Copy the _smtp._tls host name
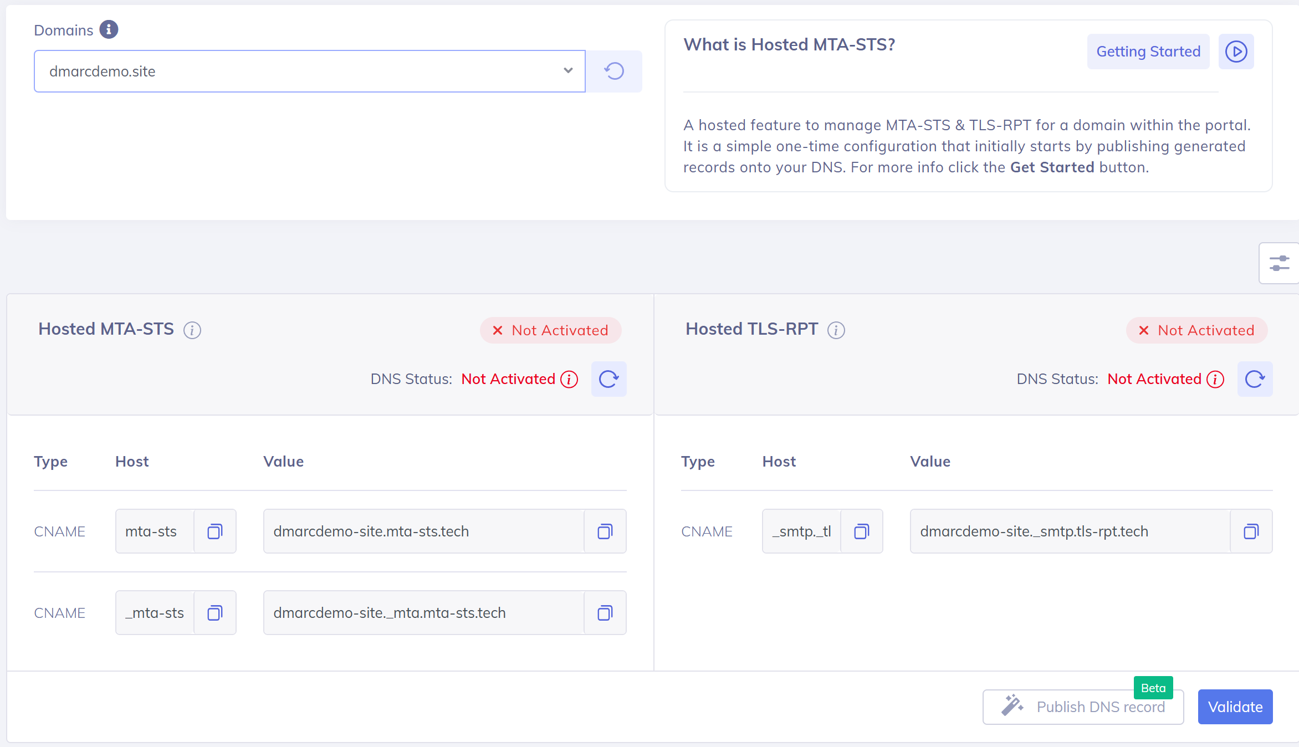The height and width of the screenshot is (747, 1299). [x=862, y=531]
